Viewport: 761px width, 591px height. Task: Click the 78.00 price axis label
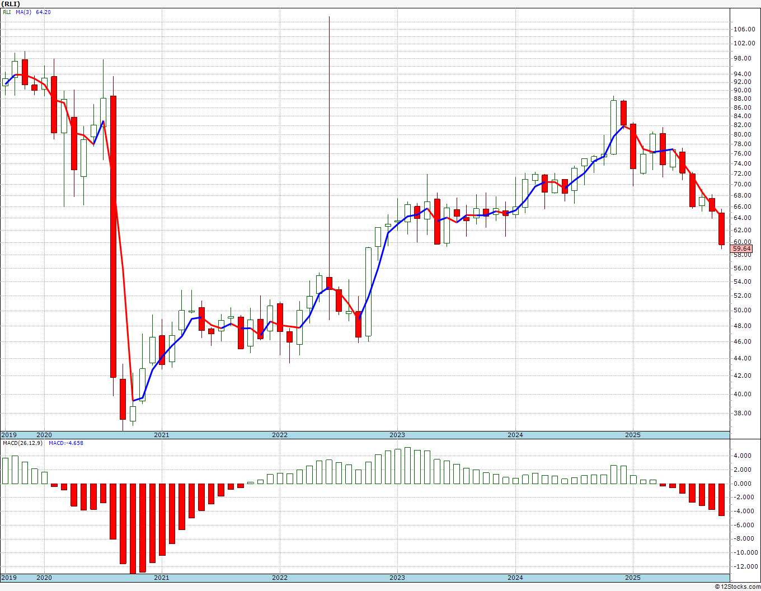[741, 144]
